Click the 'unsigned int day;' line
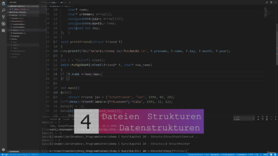278x156 pixels. [84, 28]
